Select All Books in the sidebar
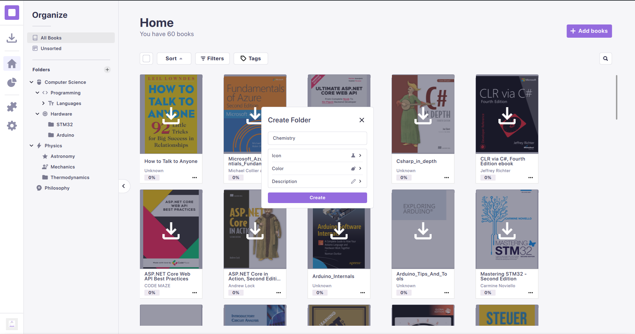Viewport: 635px width, 334px height. (x=51, y=38)
